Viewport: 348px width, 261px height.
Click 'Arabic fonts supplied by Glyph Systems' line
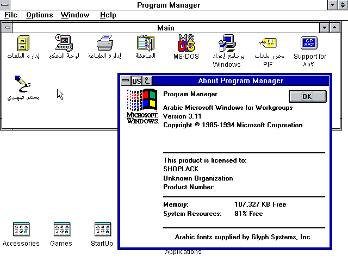tap(244, 237)
